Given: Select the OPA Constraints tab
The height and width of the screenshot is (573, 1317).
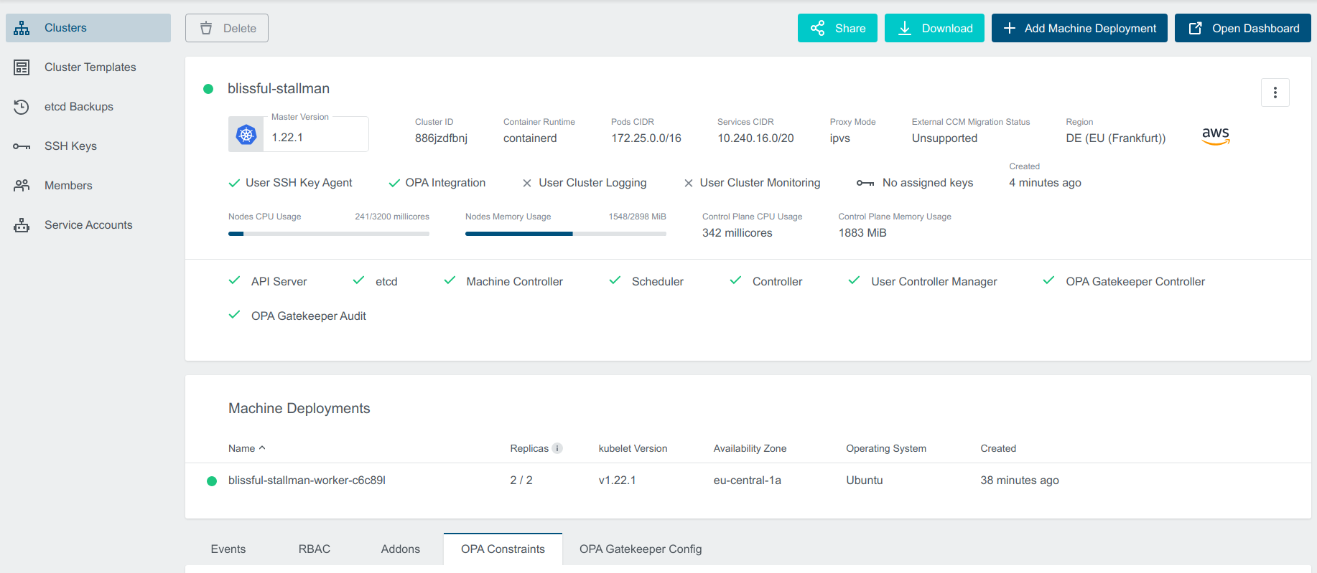Looking at the screenshot, I should click(503, 549).
